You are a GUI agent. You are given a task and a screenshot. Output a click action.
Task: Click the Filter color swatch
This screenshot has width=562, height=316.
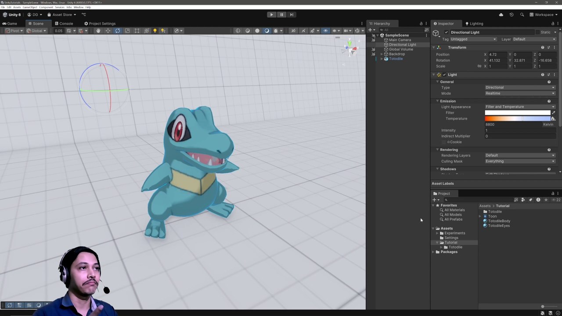click(x=517, y=113)
